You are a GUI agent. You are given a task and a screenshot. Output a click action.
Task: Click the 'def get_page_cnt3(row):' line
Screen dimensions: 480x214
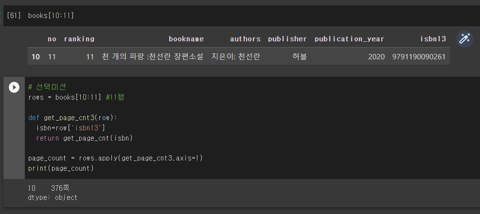click(73, 118)
